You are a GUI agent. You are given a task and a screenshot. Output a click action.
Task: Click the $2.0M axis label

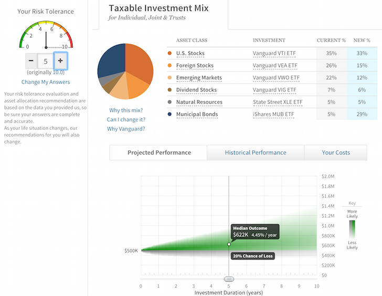[x=328, y=177]
